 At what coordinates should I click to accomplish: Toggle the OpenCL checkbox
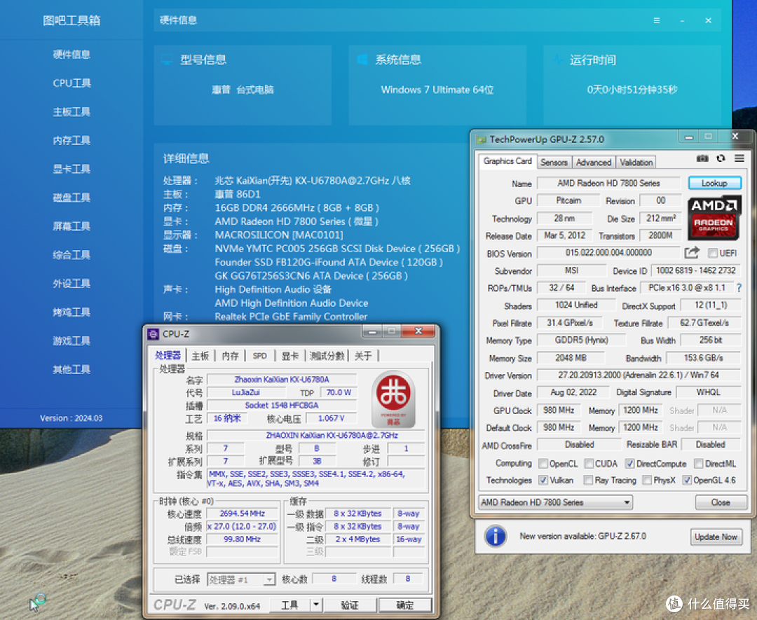(543, 463)
